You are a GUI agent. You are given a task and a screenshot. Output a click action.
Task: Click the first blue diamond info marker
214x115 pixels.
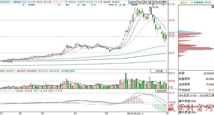(x=23, y=5)
